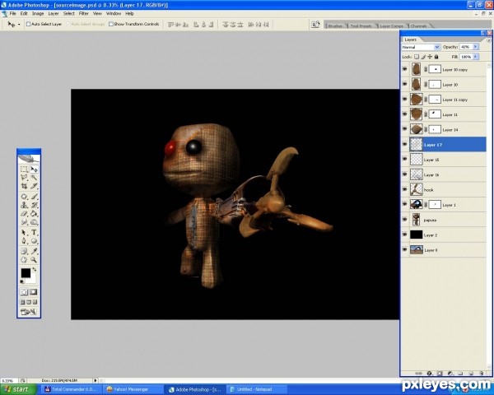Click the Windows start button
494x395 pixels.
click(x=17, y=389)
